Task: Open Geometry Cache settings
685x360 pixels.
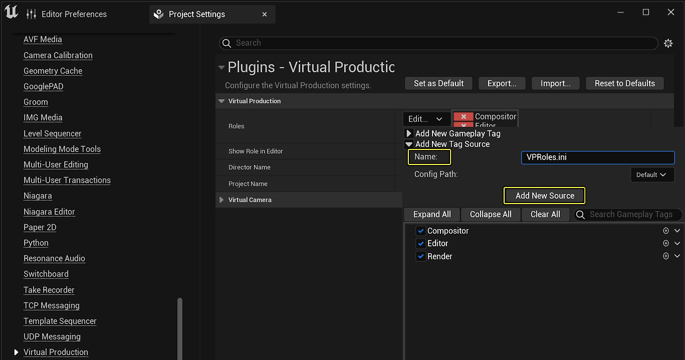Action: pos(53,71)
